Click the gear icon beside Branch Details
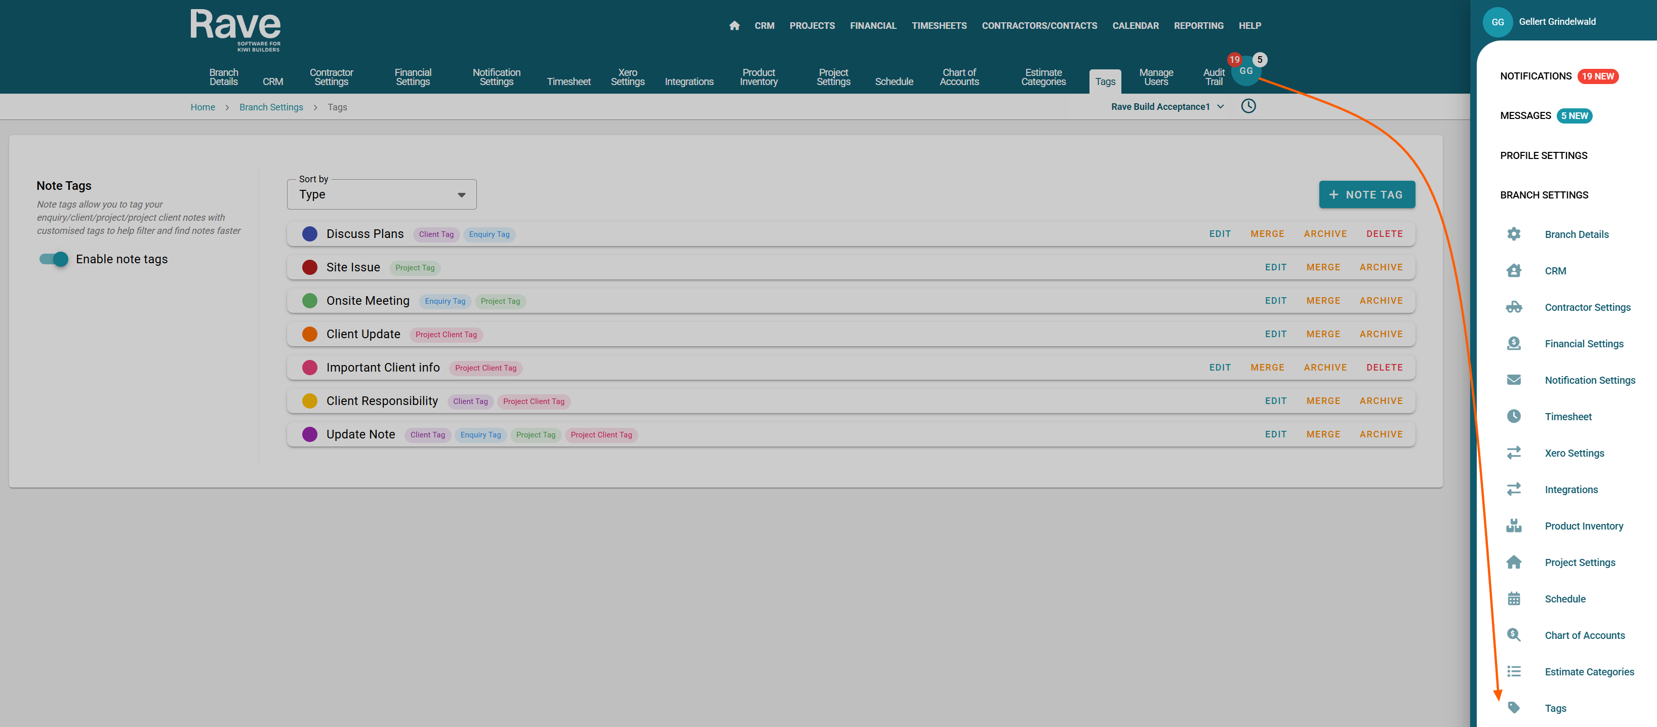The width and height of the screenshot is (1657, 727). 1514,234
